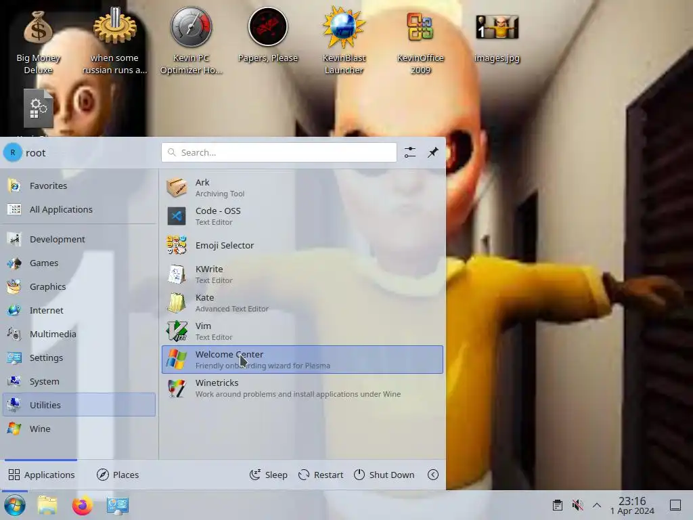Click the root user avatar

(x=13, y=152)
